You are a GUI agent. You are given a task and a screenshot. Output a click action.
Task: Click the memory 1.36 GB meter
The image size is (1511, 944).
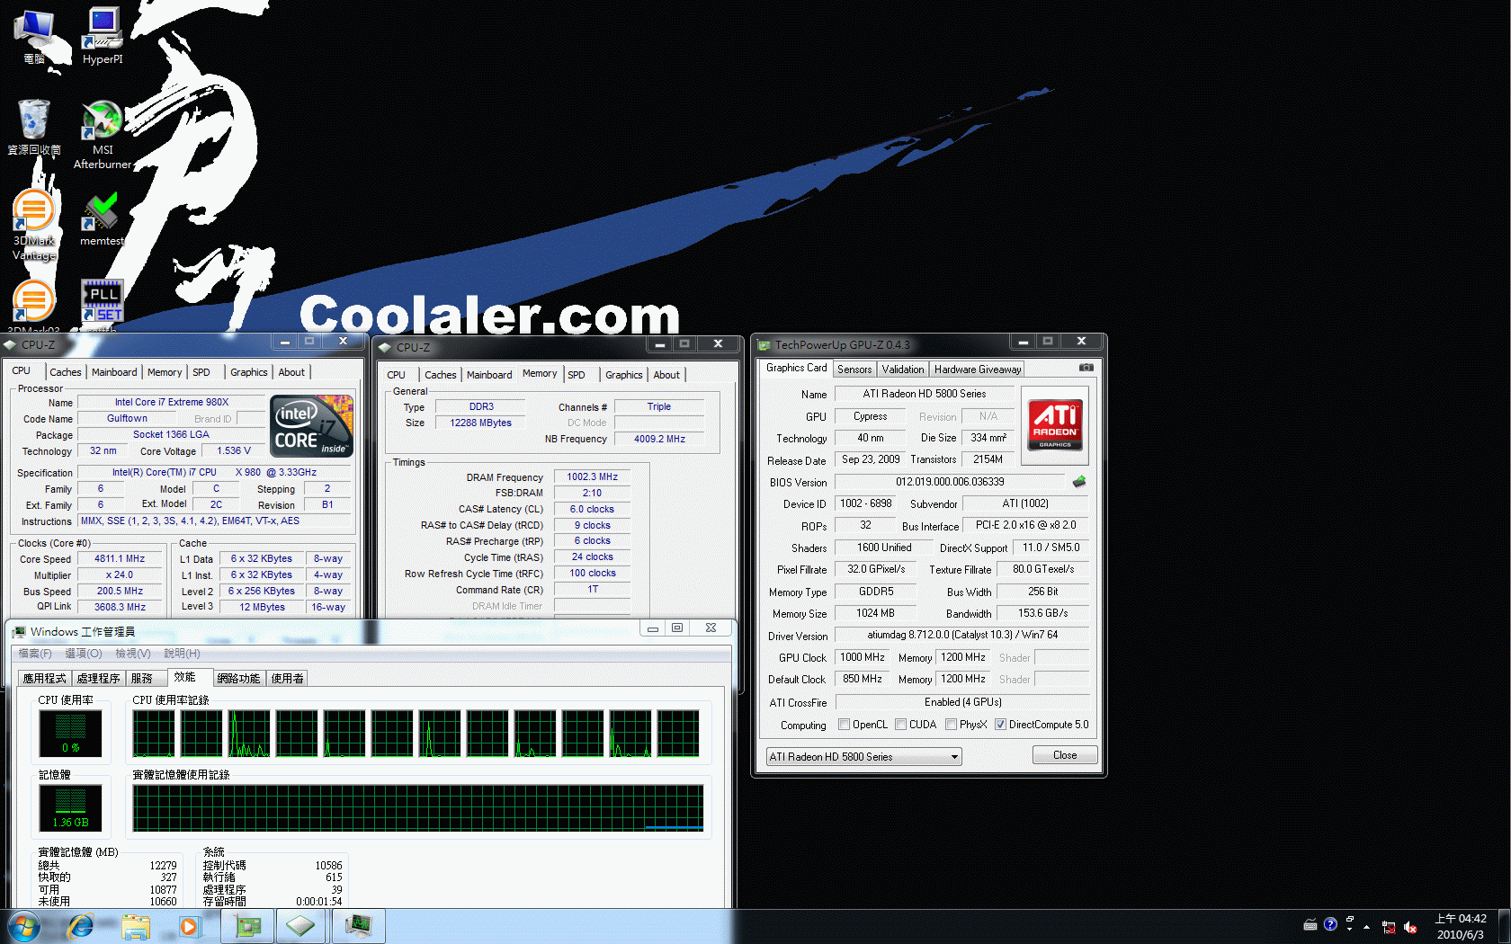click(x=70, y=807)
